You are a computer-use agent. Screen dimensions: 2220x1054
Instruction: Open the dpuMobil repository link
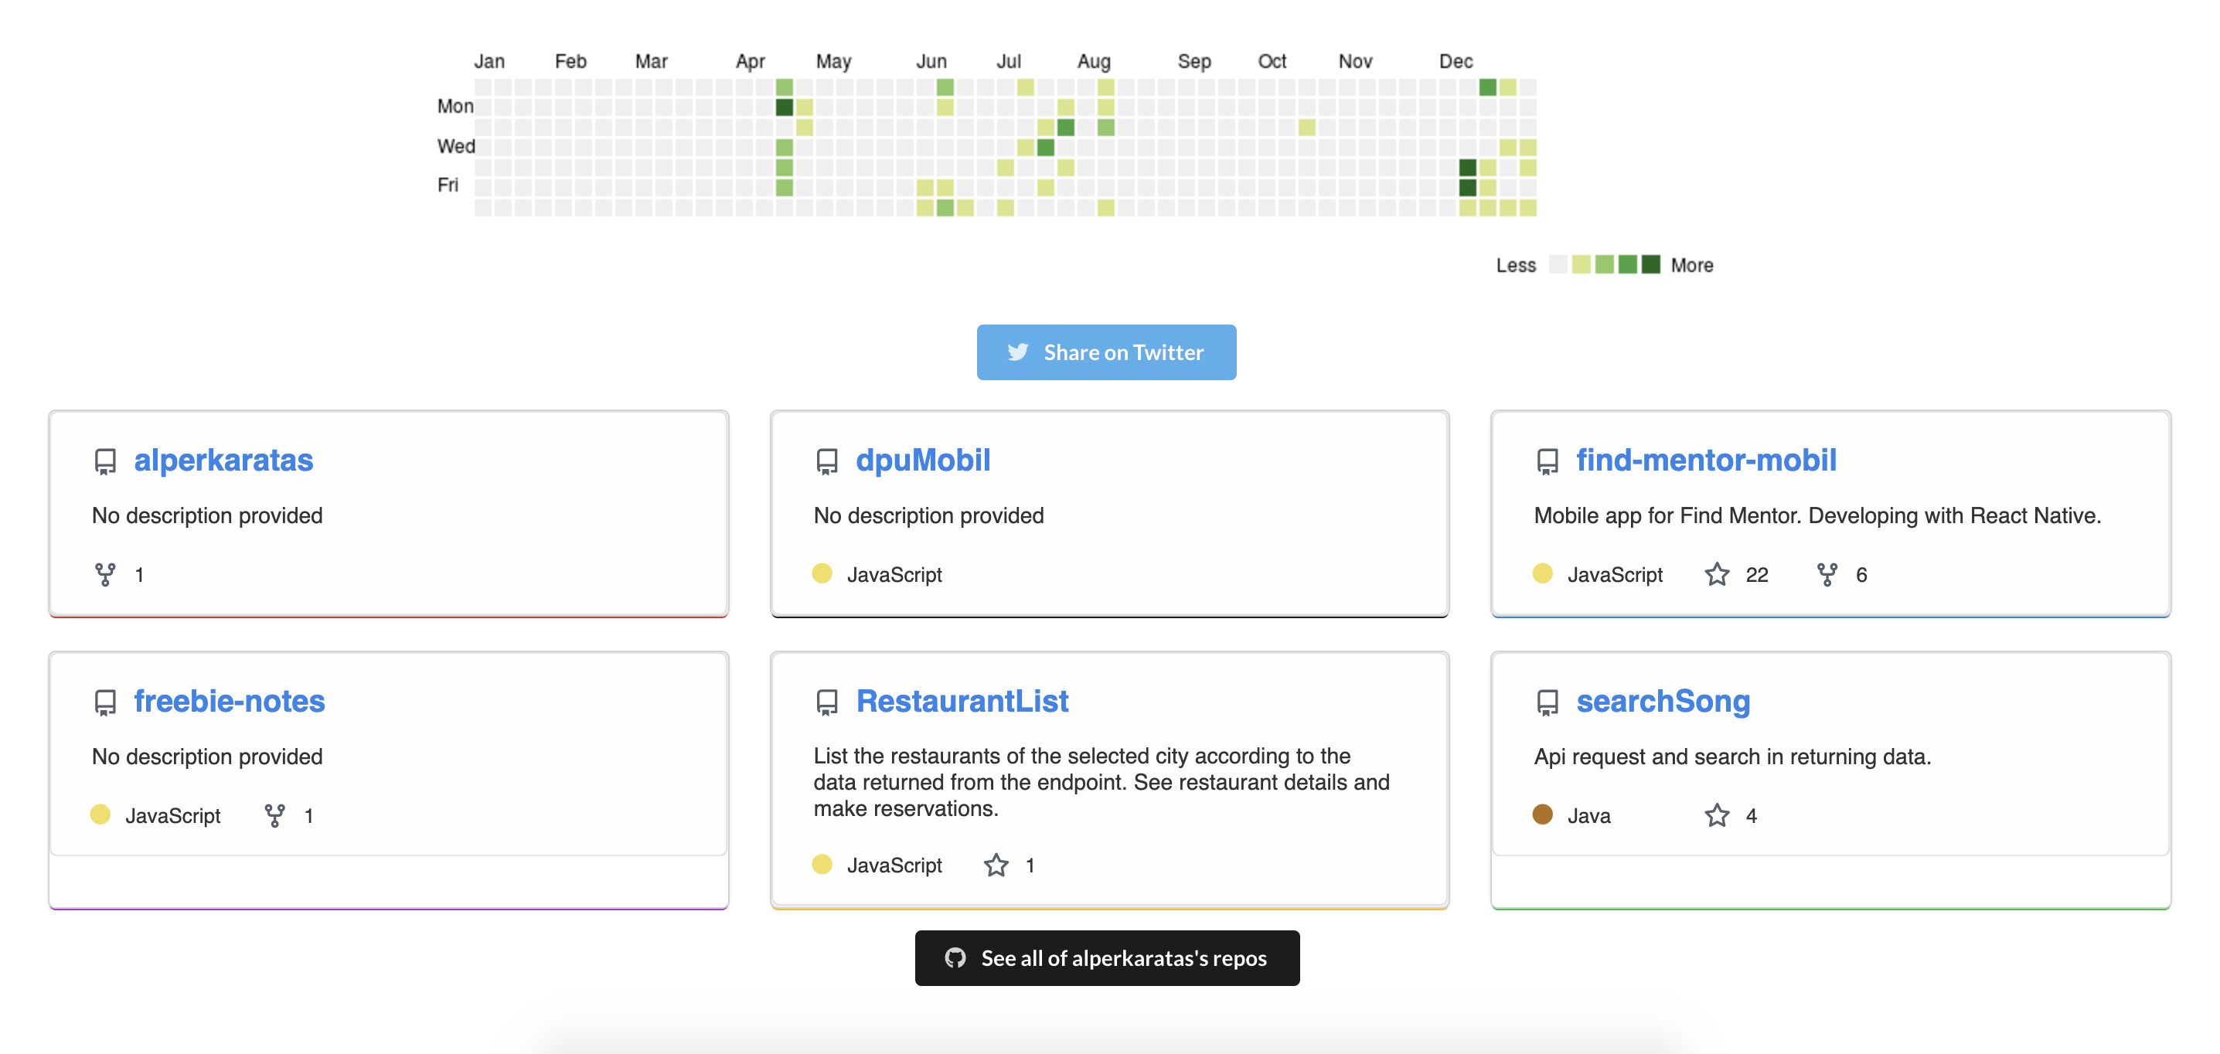(x=921, y=459)
